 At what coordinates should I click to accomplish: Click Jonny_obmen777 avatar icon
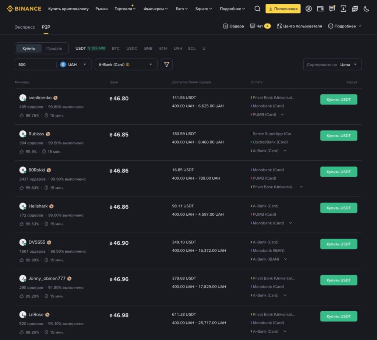pos(22,278)
